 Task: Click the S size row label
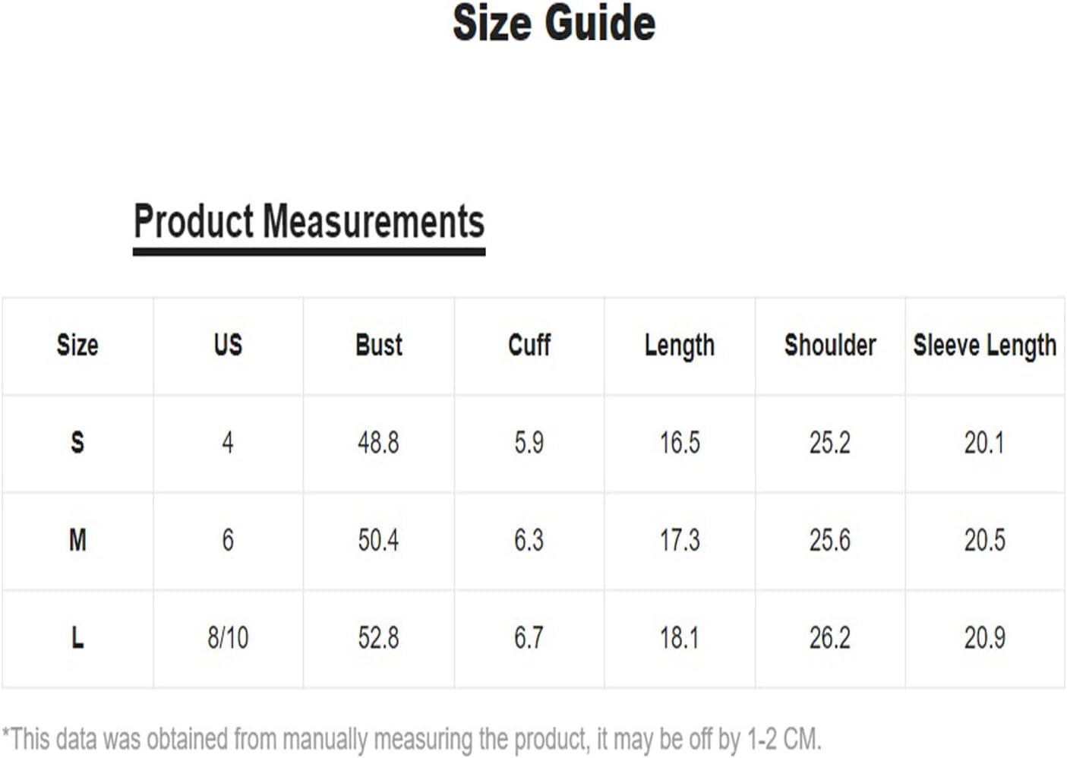coord(77,443)
